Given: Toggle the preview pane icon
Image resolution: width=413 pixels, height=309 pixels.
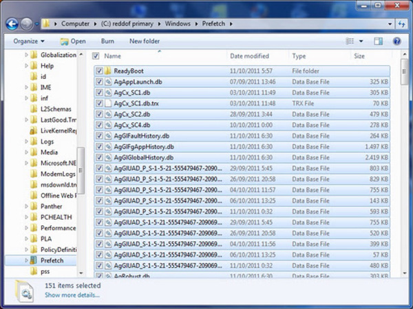Looking at the screenshot, I should click(x=378, y=41).
